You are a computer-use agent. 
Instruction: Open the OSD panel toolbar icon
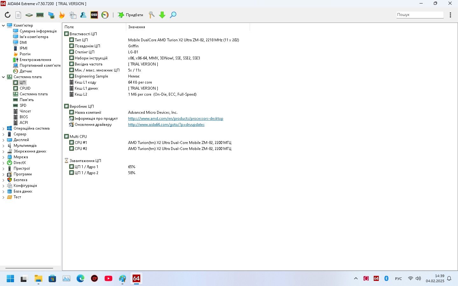pyautogui.click(x=94, y=15)
